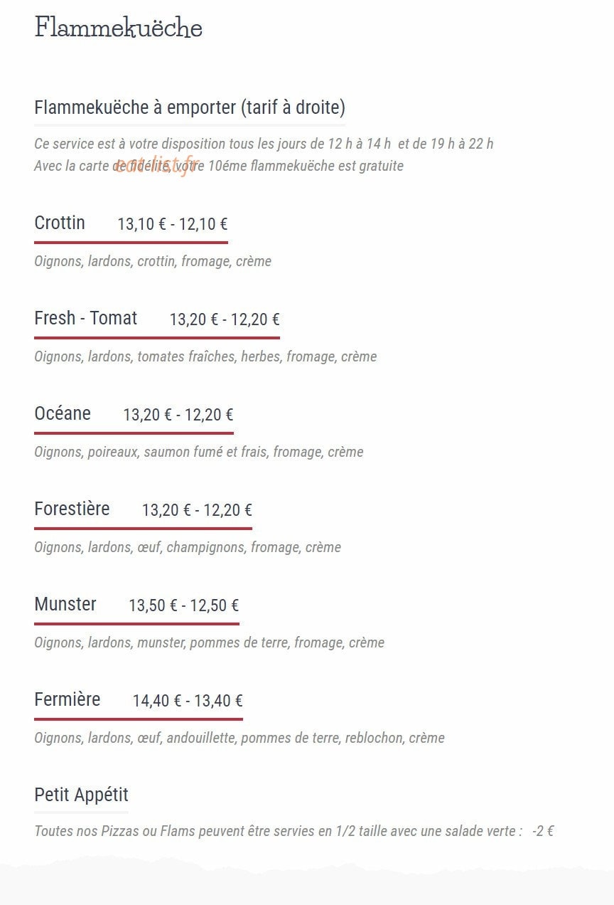The width and height of the screenshot is (614, 905).
Task: Select the Munster menu item
Action: point(65,604)
